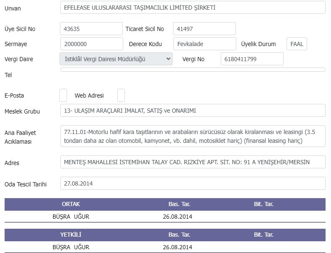The image size is (331, 253).
Task: Select BÜŞRA UĞUR in the YETKİLİ table
Action: click(x=71, y=247)
